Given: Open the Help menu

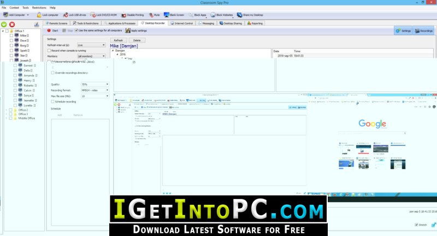Looking at the screenshot, I should click(x=52, y=8).
